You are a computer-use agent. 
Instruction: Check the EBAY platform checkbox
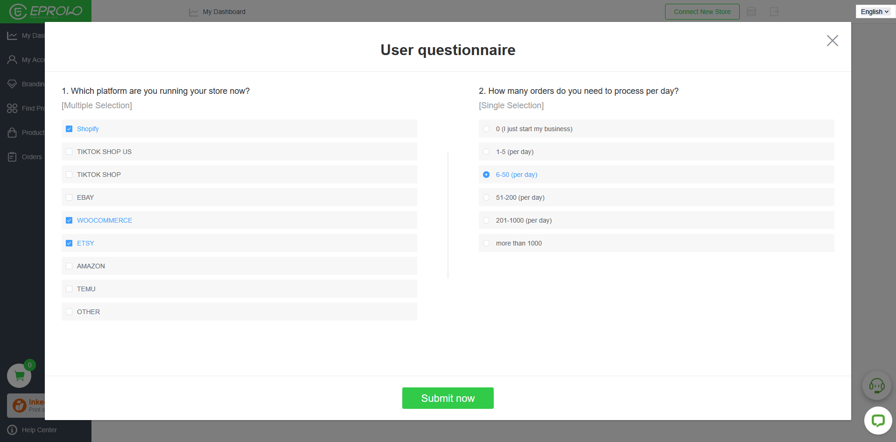pyautogui.click(x=69, y=197)
